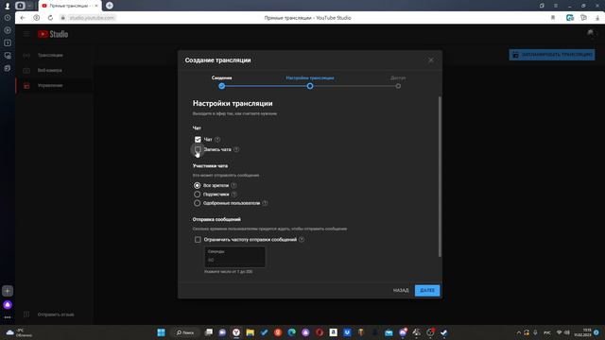The image size is (605, 340).
Task: Click the YouTube Studio logo
Action: (53, 34)
